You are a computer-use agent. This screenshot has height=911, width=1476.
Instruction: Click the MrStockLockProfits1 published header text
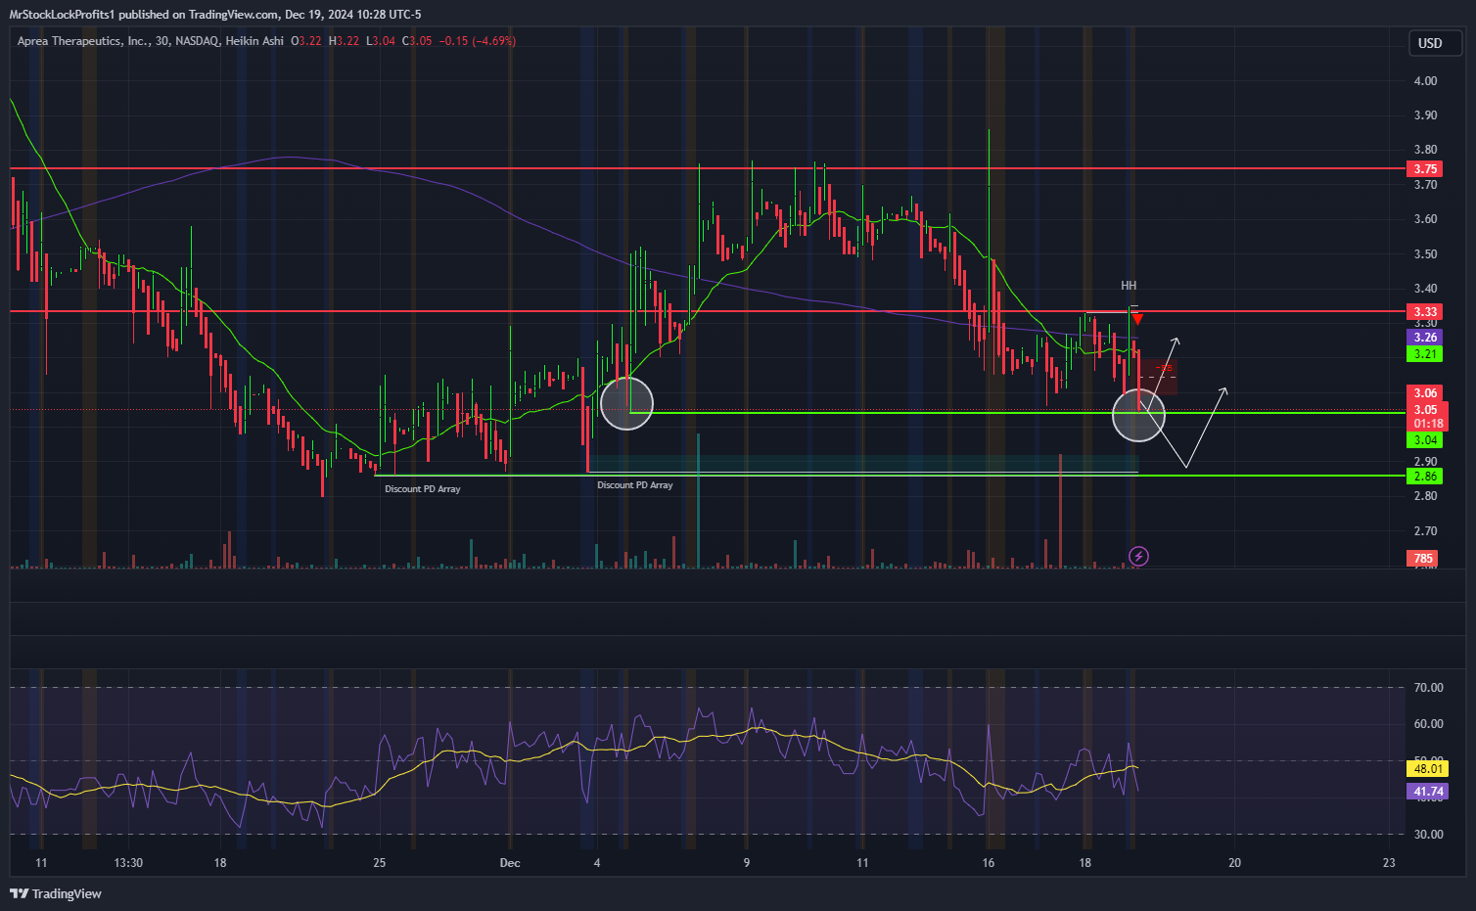pos(215,14)
